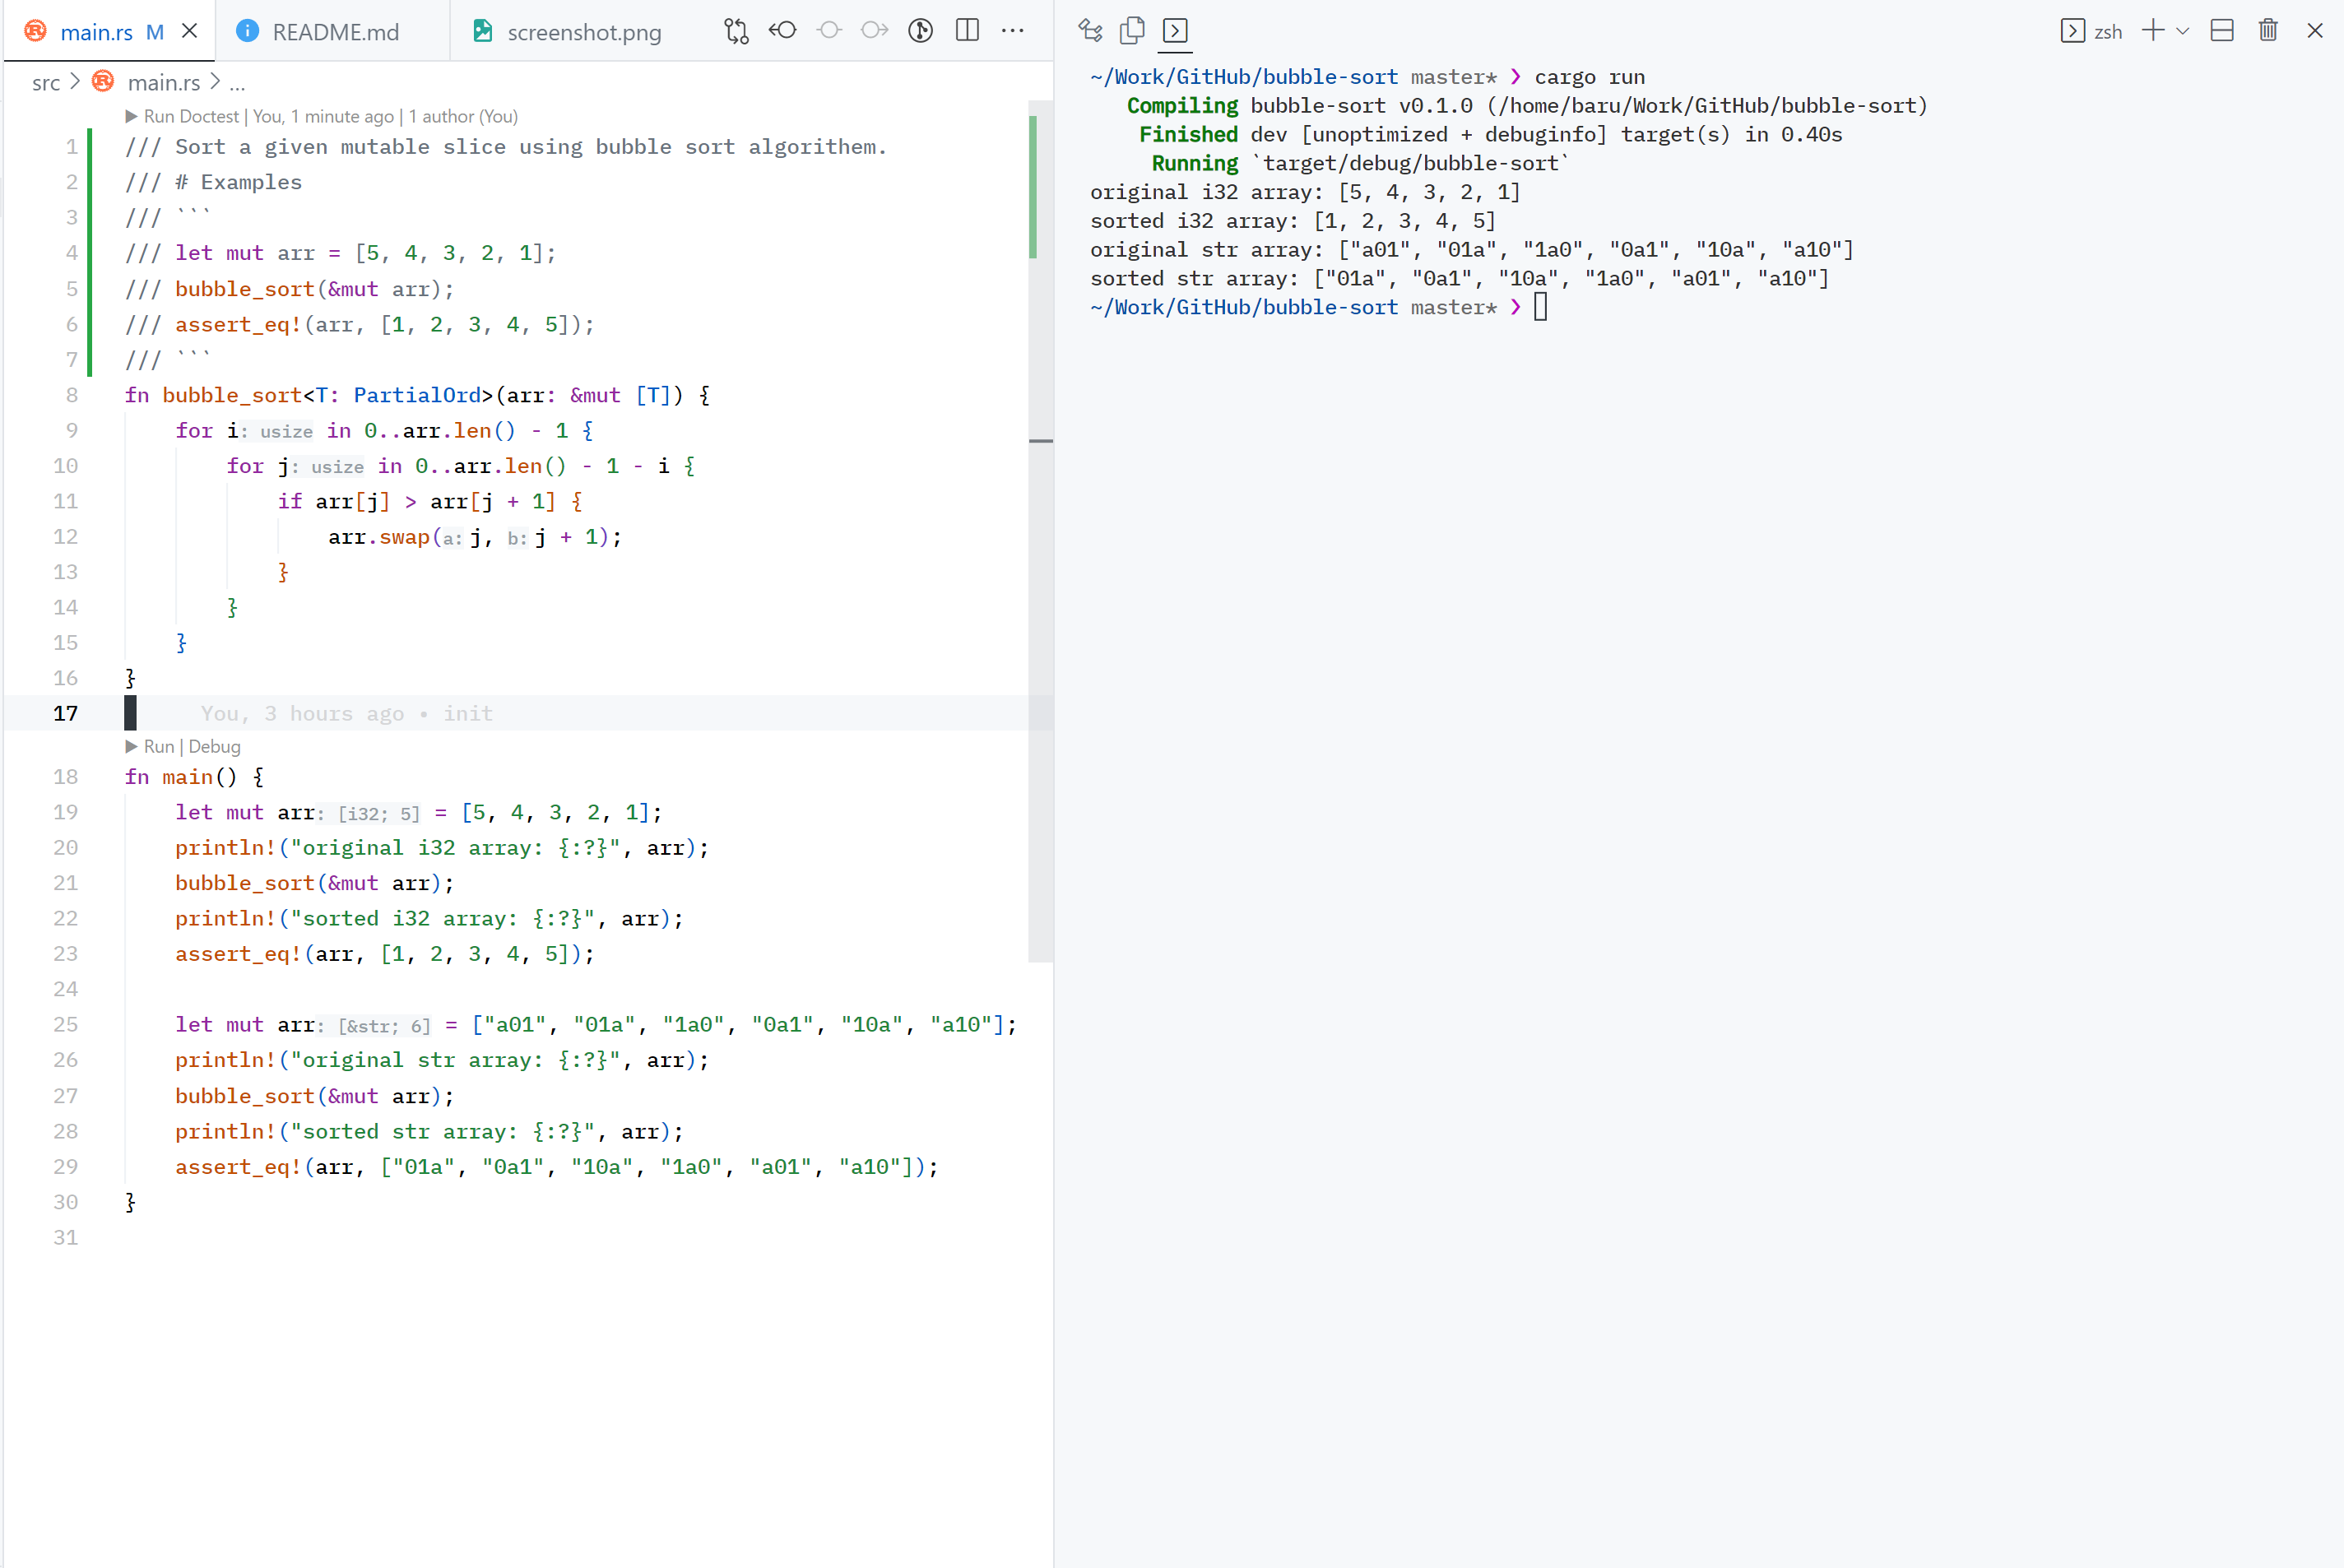Add a new terminal with plus
Viewport: 2344px width, 1568px height.
coord(2153,31)
